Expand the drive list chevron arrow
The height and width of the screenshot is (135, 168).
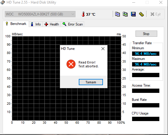(73, 14)
